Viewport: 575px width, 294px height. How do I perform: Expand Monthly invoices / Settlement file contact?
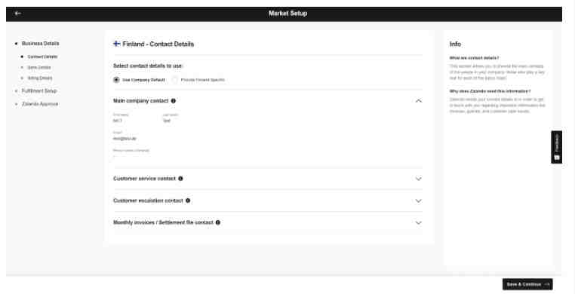(x=418, y=222)
